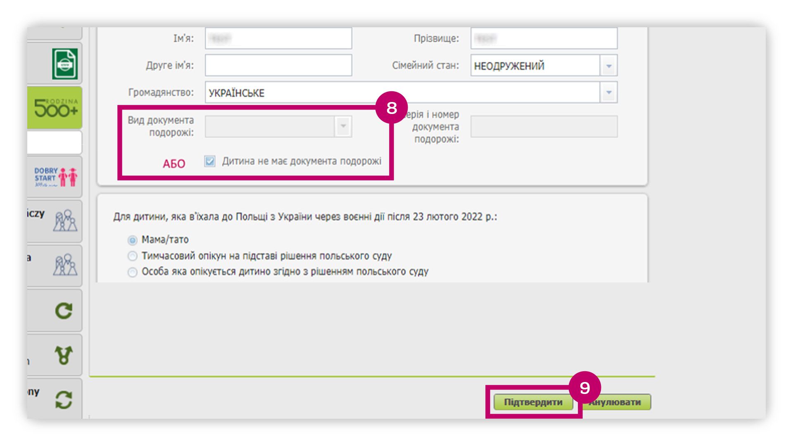Open the Rodzina 500+ sidebar item
The width and height of the screenshot is (793, 446).
pyautogui.click(x=55, y=108)
